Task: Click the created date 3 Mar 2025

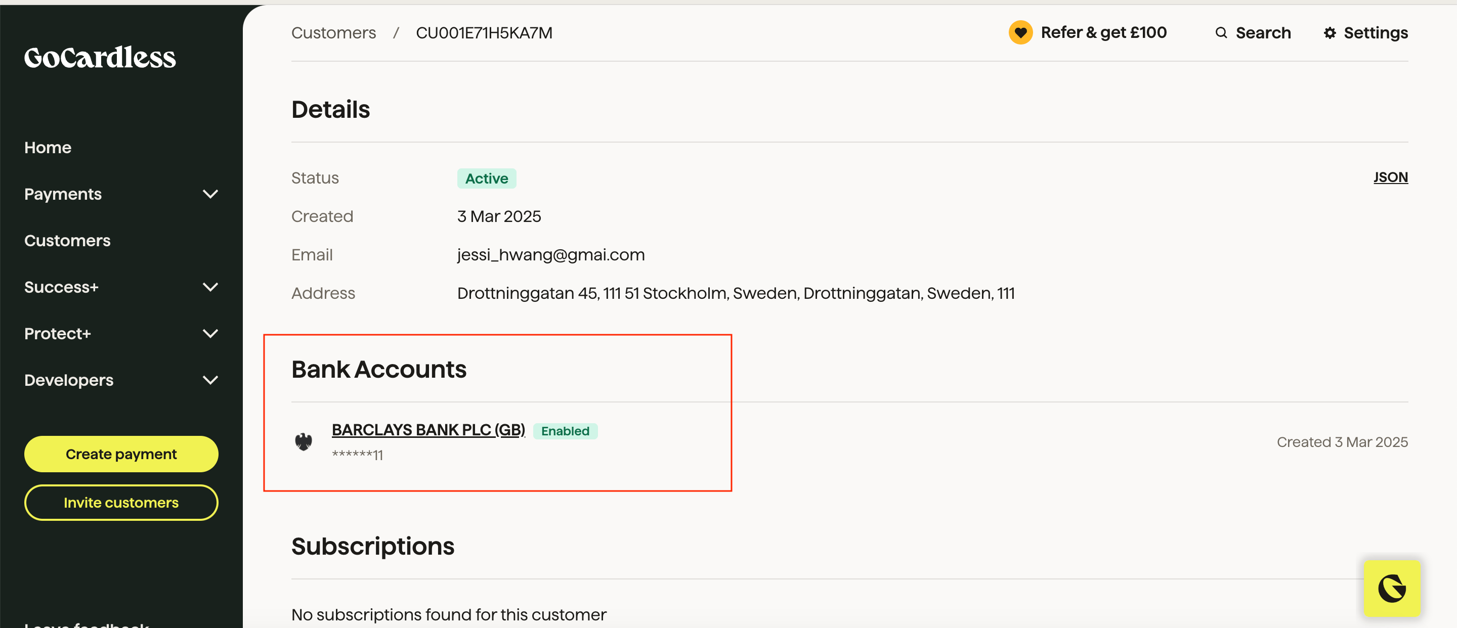Action: [x=499, y=216]
